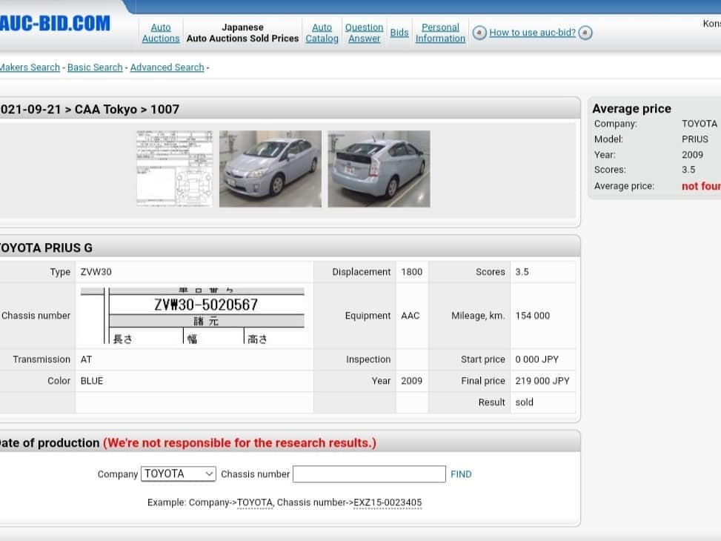Image resolution: width=721 pixels, height=541 pixels.
Task: Select the Start price 0 000 JPY
Action: (x=537, y=359)
